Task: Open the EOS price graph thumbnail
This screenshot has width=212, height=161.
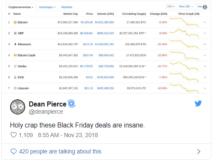Action: pyautogui.click(x=184, y=77)
